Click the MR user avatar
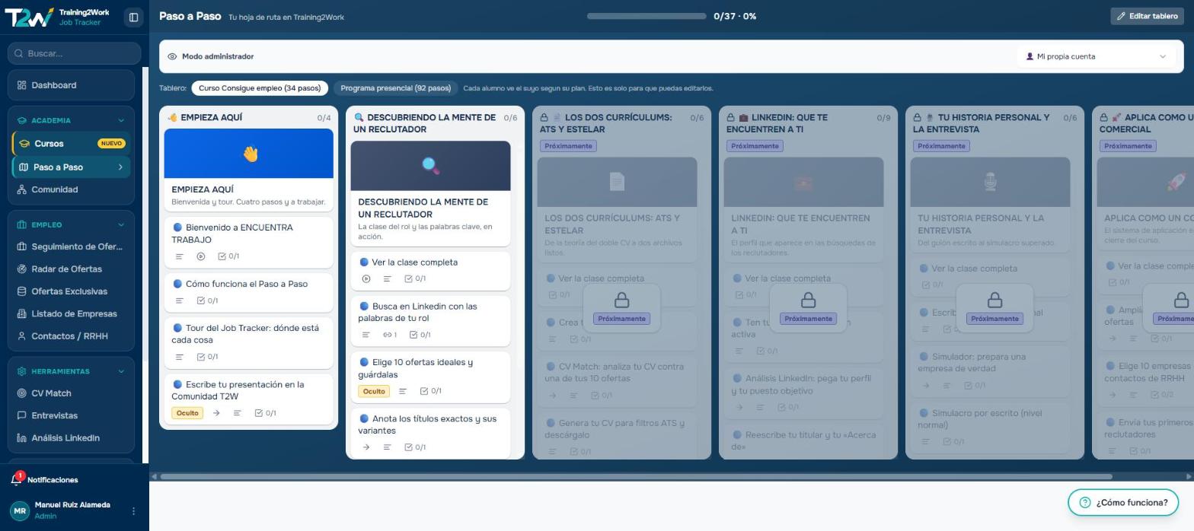 [20, 510]
